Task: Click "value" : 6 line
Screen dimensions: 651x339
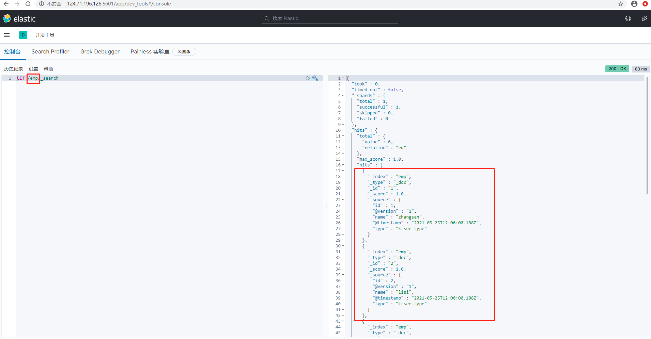Action: (x=377, y=142)
